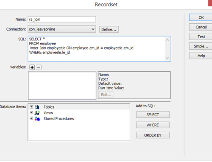Select the Tables tree row label
Image resolution: width=212 pixels, height=162 pixels.
coord(49,107)
